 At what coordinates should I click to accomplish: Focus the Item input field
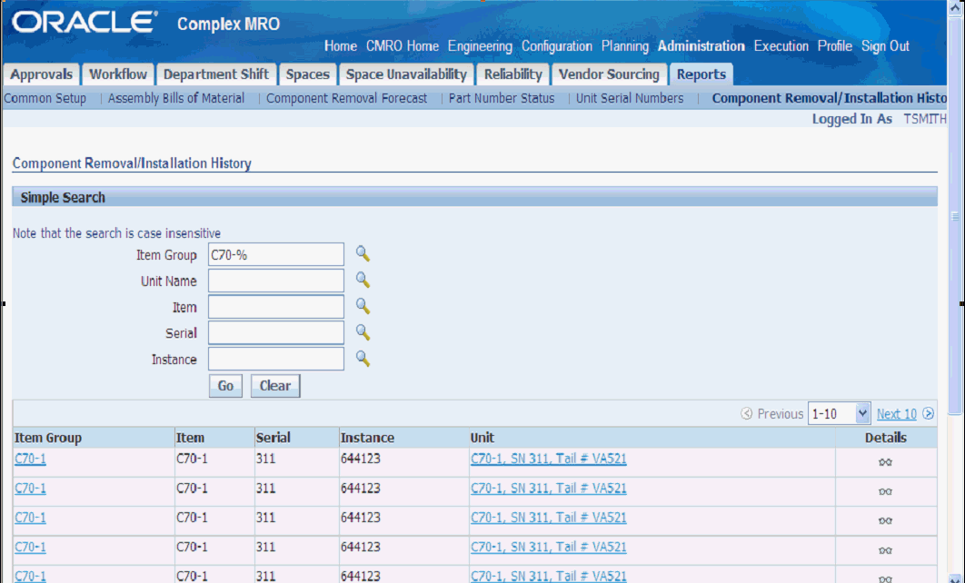(x=275, y=306)
